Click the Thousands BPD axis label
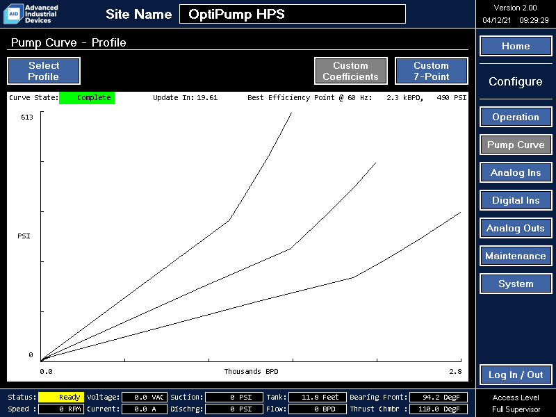 coord(251,372)
